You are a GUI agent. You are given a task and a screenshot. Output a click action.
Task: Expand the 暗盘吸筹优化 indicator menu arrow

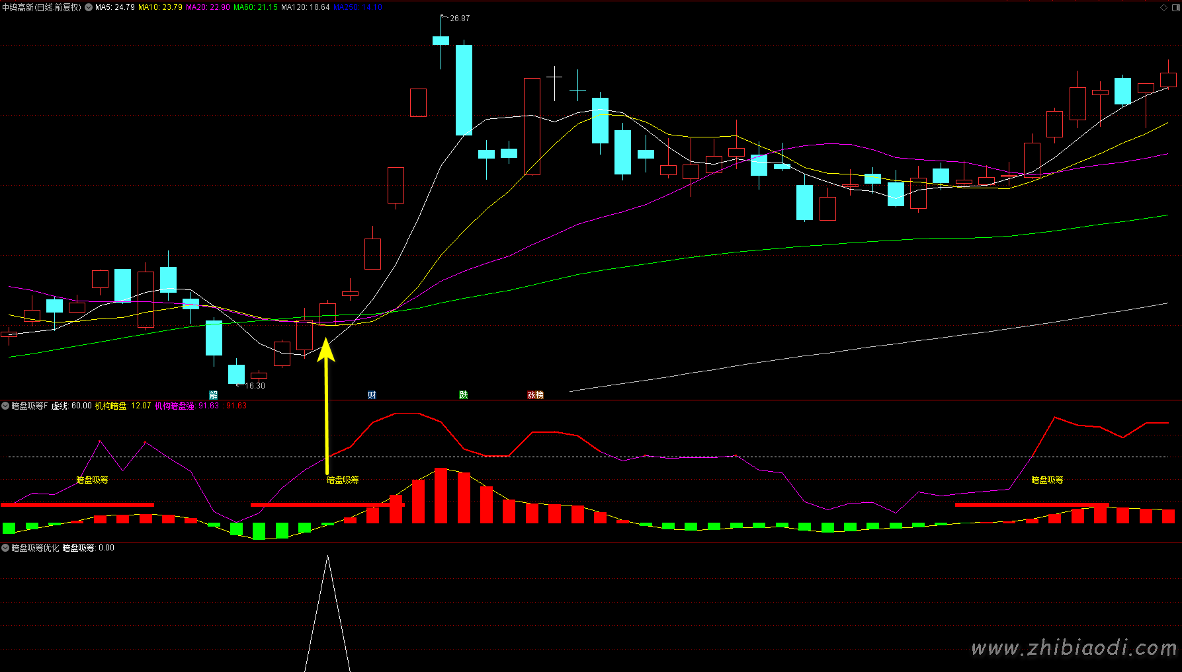(5, 548)
